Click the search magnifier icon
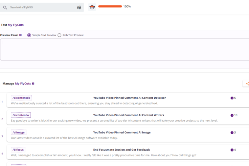This screenshot has height=166, width=249. click(5, 7)
